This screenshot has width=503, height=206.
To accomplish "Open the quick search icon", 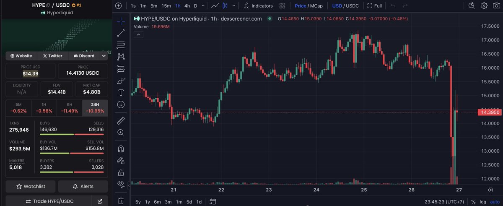I will (x=472, y=6).
